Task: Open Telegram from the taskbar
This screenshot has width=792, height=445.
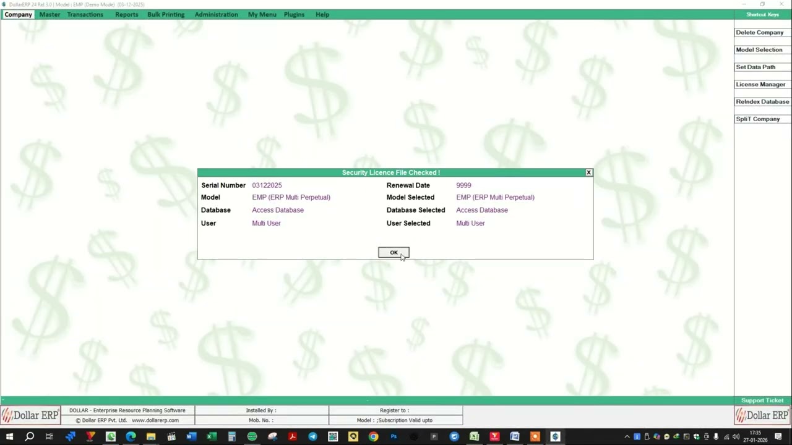Action: 312,437
